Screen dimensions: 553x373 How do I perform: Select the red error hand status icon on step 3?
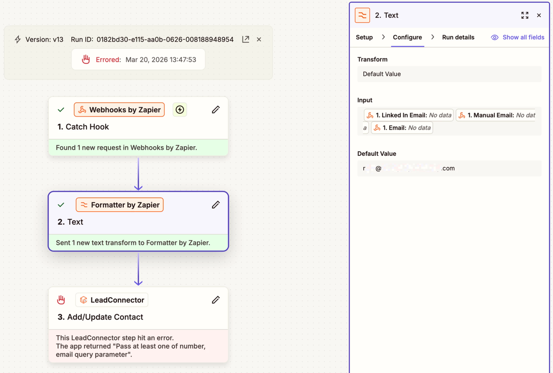coord(61,300)
